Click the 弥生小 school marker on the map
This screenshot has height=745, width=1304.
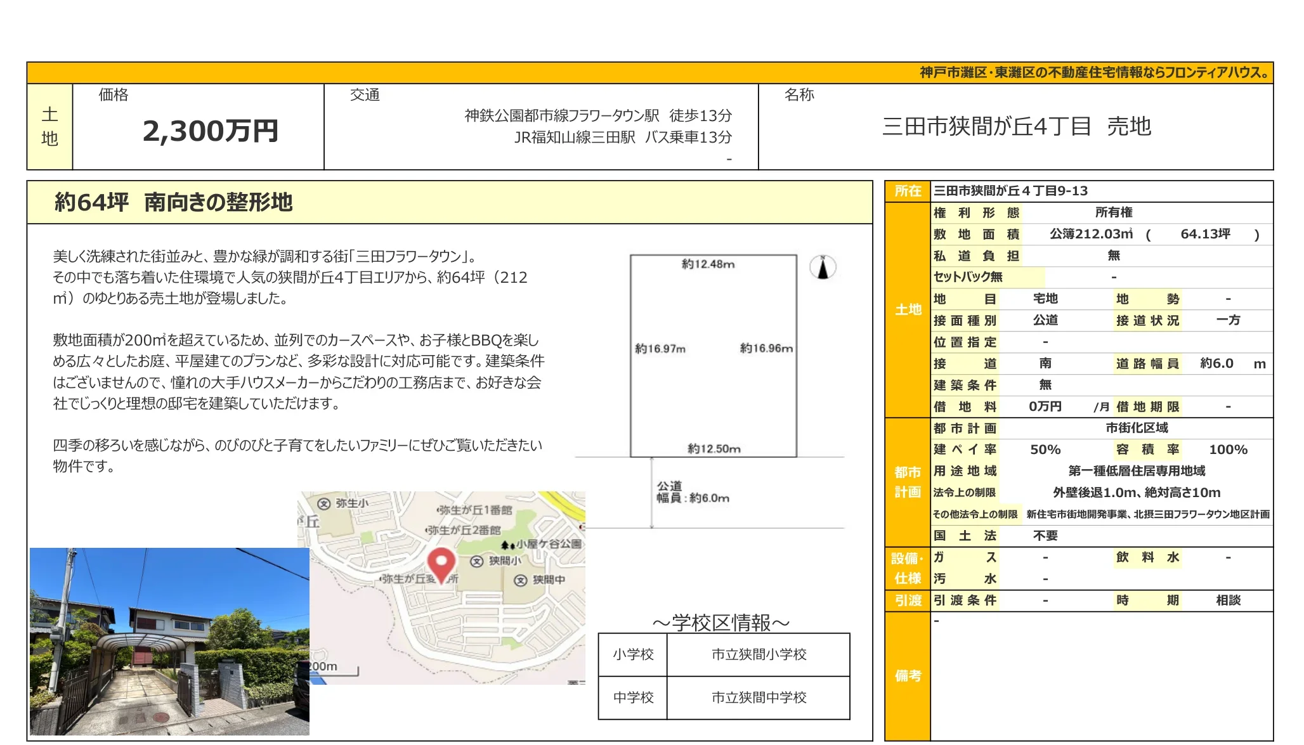coord(323,503)
